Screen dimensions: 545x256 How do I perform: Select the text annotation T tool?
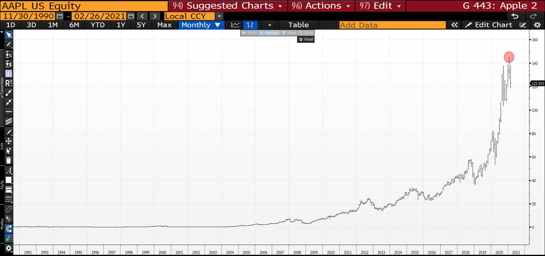point(9,74)
